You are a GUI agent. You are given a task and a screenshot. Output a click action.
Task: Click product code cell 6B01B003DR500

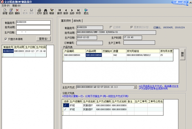[75, 55]
